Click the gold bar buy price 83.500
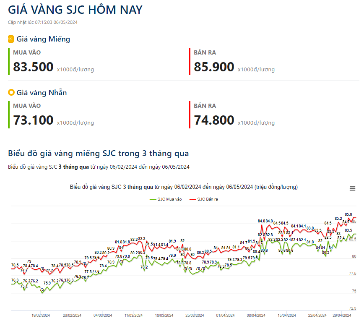364x321 pixels. point(33,67)
